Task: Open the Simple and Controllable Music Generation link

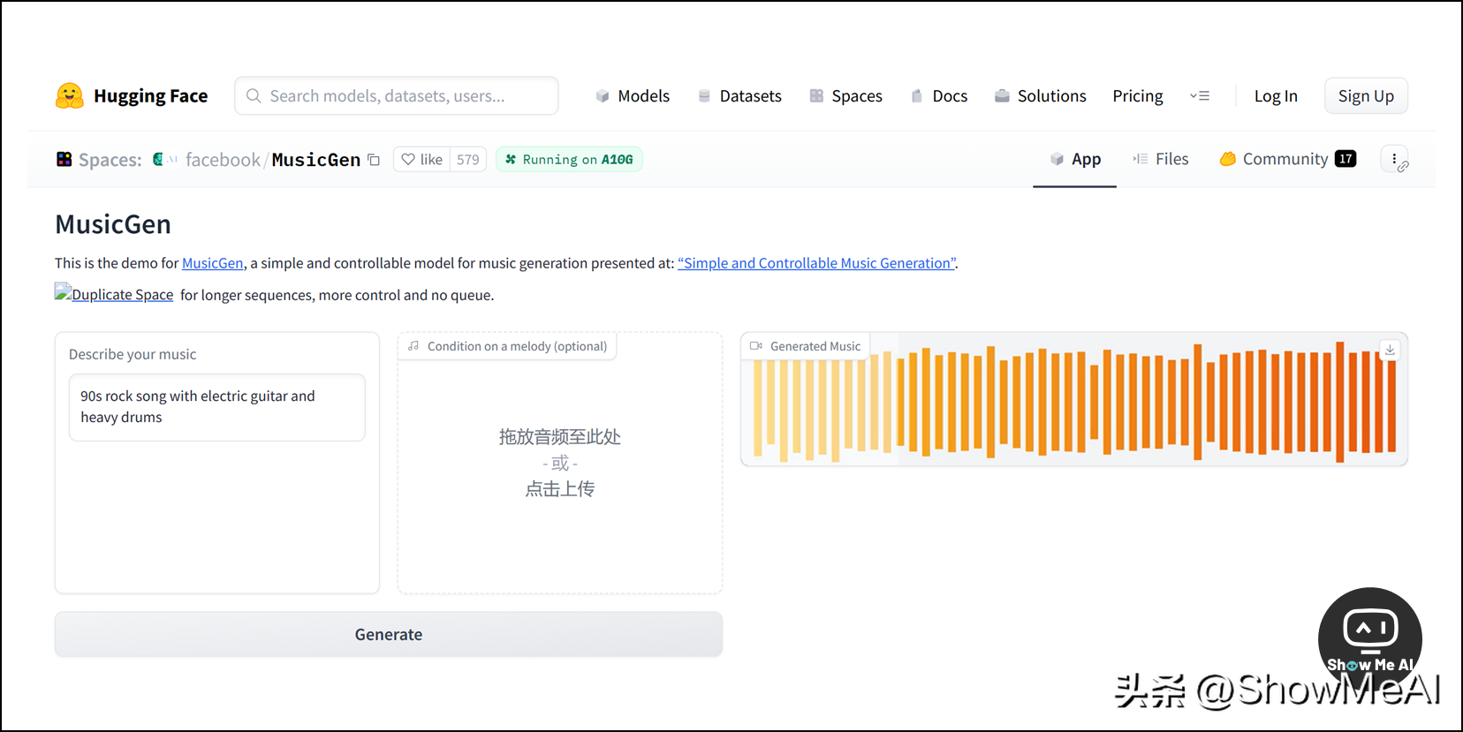Action: pos(816,263)
